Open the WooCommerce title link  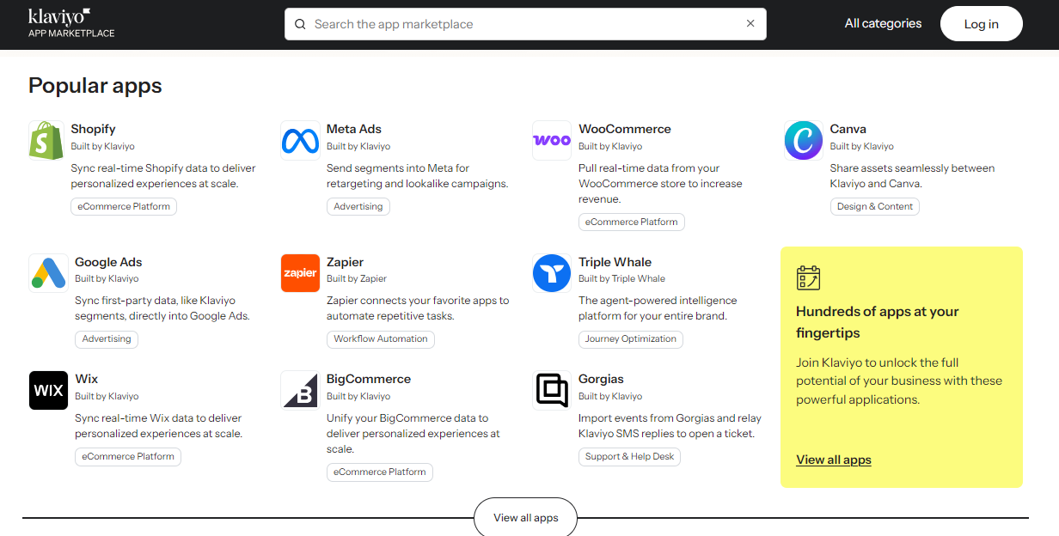[625, 129]
